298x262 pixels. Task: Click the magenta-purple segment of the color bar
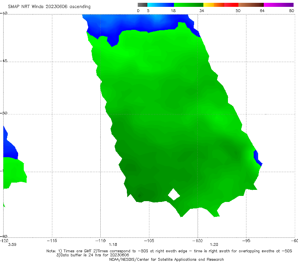pyautogui.click(x=279, y=5)
